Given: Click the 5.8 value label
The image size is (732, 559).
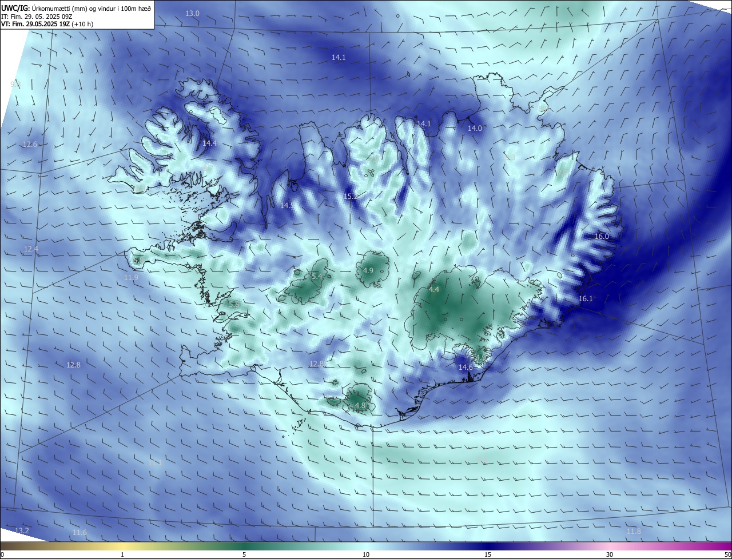Looking at the screenshot, I should coord(234,305).
